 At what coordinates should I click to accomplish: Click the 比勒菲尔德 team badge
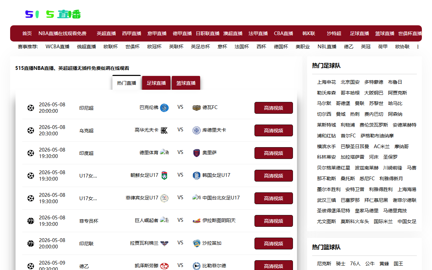coord(196,266)
